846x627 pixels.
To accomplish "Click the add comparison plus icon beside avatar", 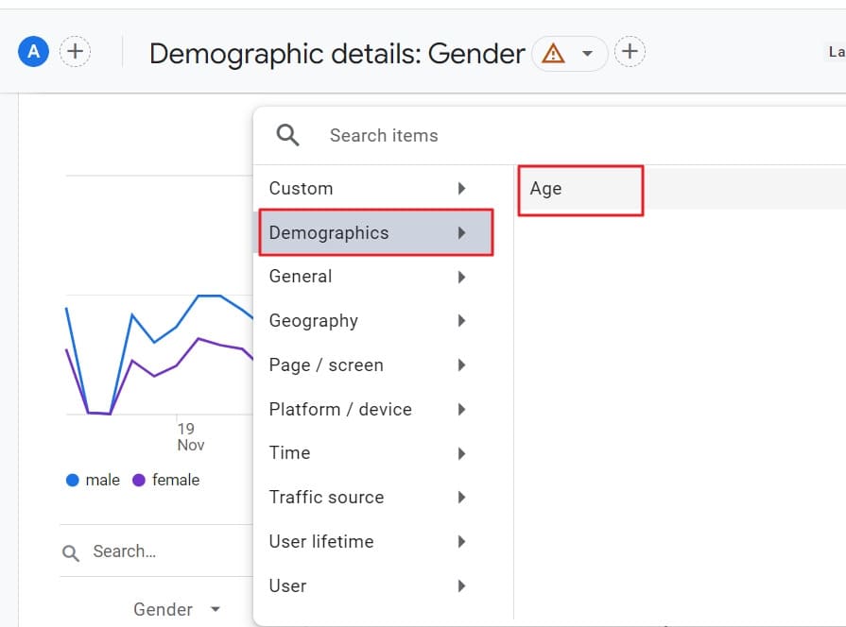I will 76,52.
